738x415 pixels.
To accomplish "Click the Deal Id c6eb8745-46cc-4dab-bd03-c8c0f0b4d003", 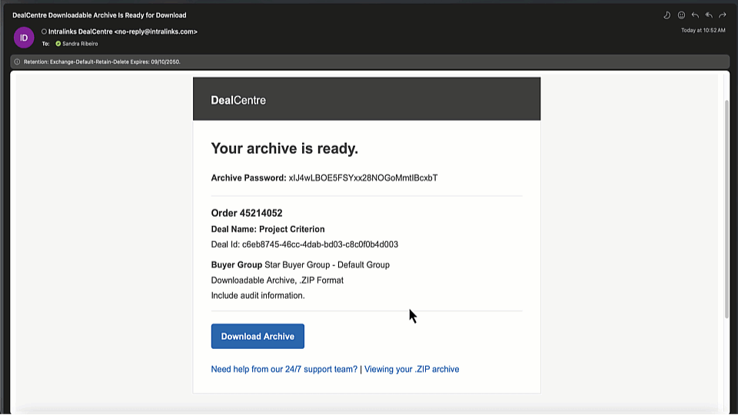I will tap(320, 244).
